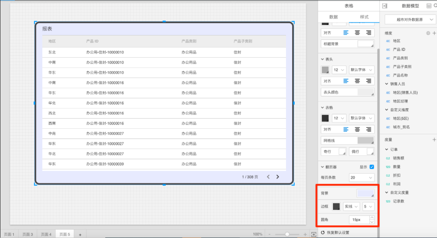The height and width of the screenshot is (238, 437).
Task: Click 恢复默认设置 reset button
Action: click(335, 233)
